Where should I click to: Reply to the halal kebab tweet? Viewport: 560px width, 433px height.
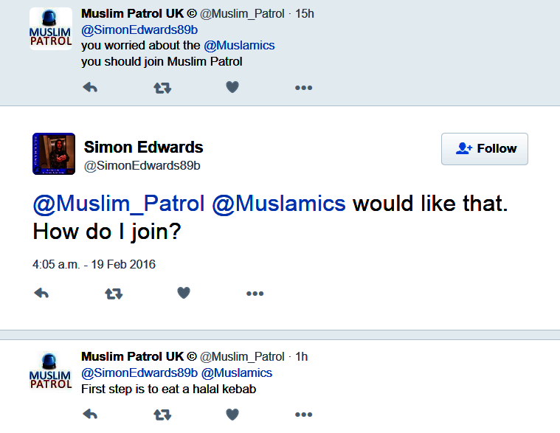click(x=90, y=415)
